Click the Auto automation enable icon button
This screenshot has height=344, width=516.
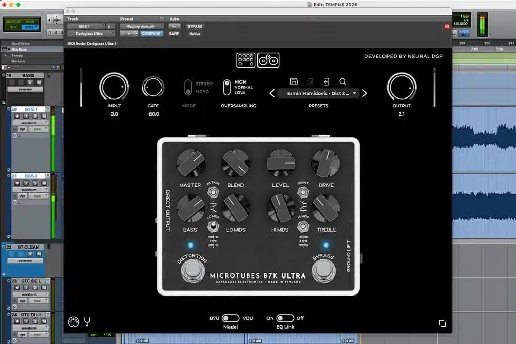[x=174, y=26]
